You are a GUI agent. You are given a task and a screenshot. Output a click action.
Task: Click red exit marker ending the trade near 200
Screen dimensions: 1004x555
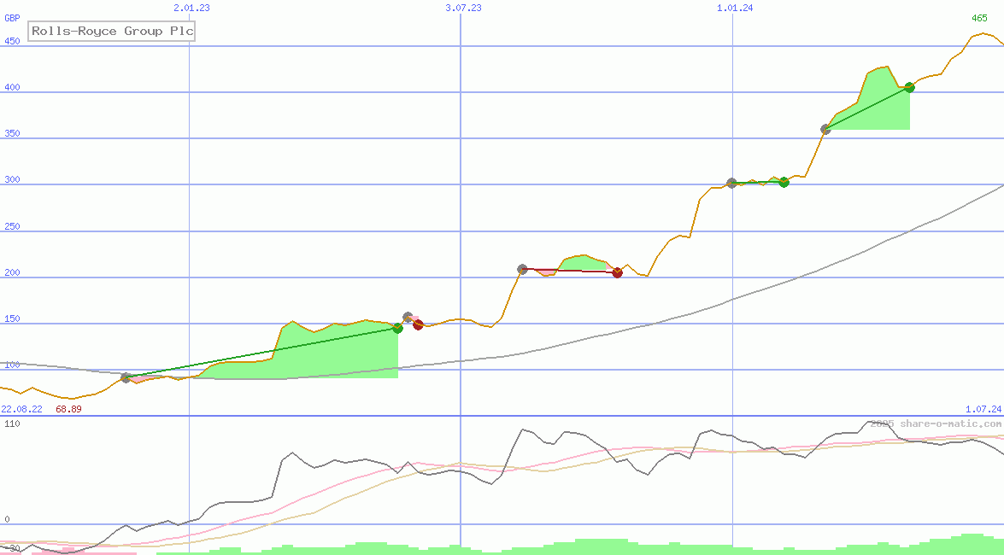click(617, 272)
